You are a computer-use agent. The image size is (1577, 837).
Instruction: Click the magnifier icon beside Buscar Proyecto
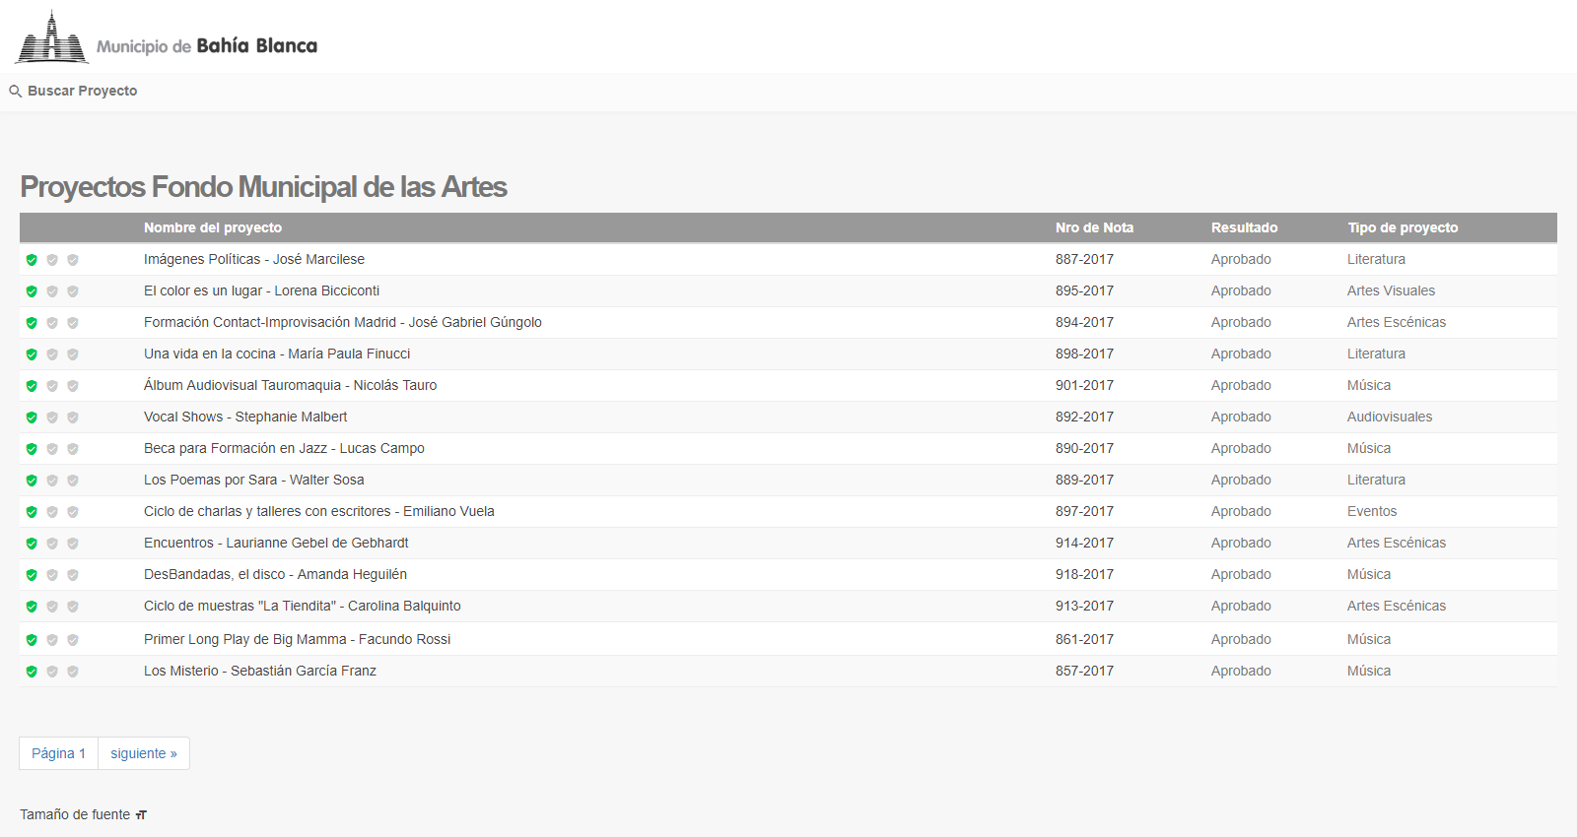click(x=15, y=91)
